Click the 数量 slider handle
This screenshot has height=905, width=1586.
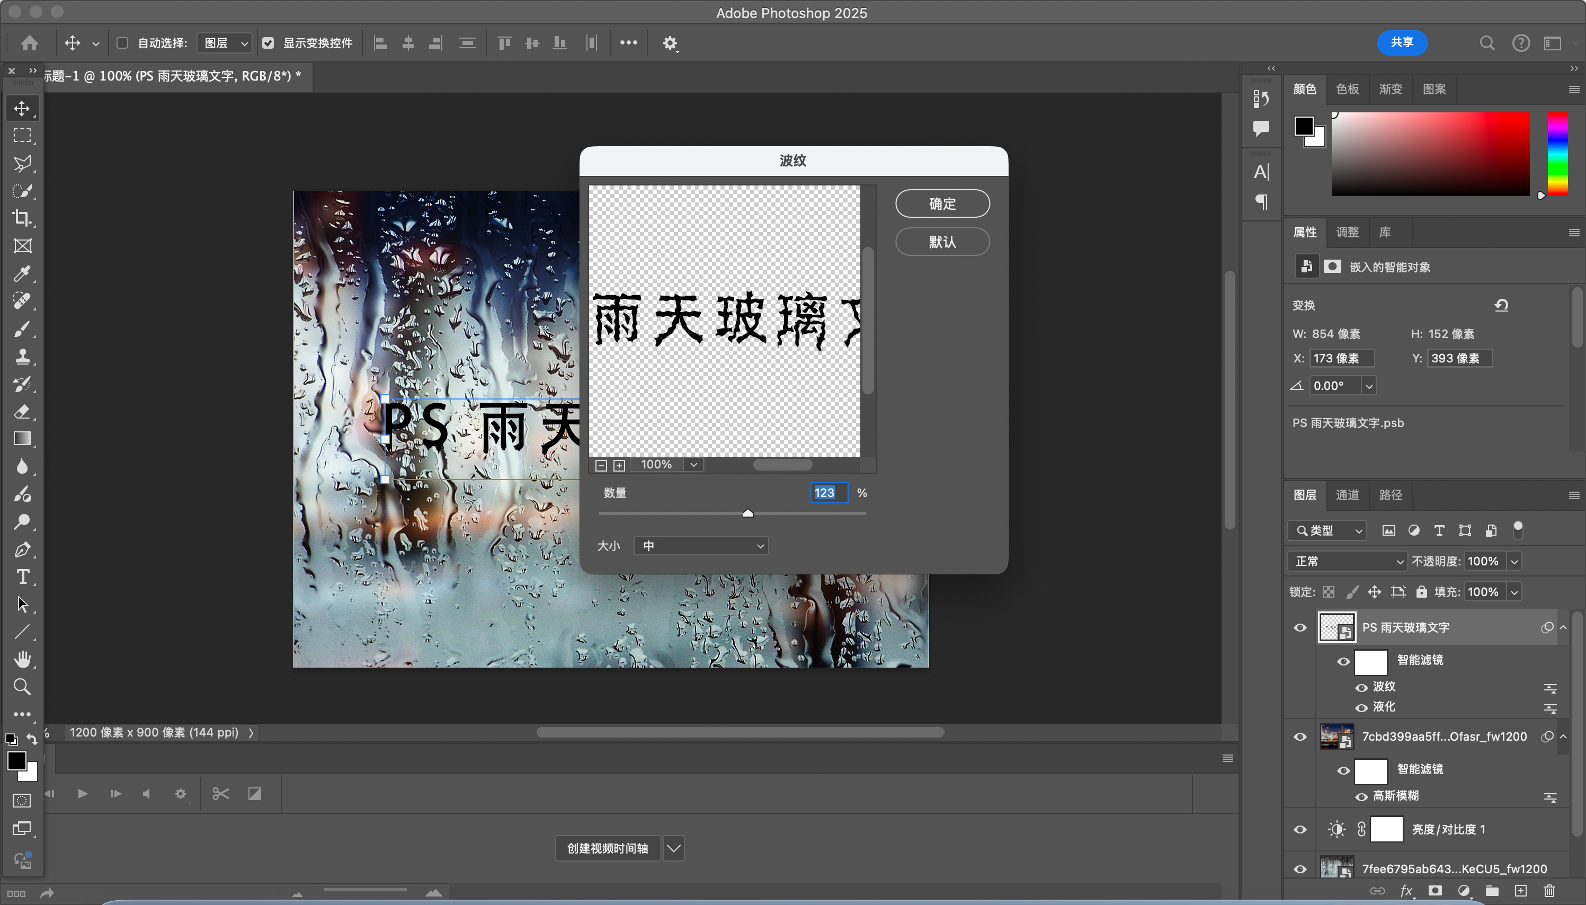pyautogui.click(x=748, y=513)
